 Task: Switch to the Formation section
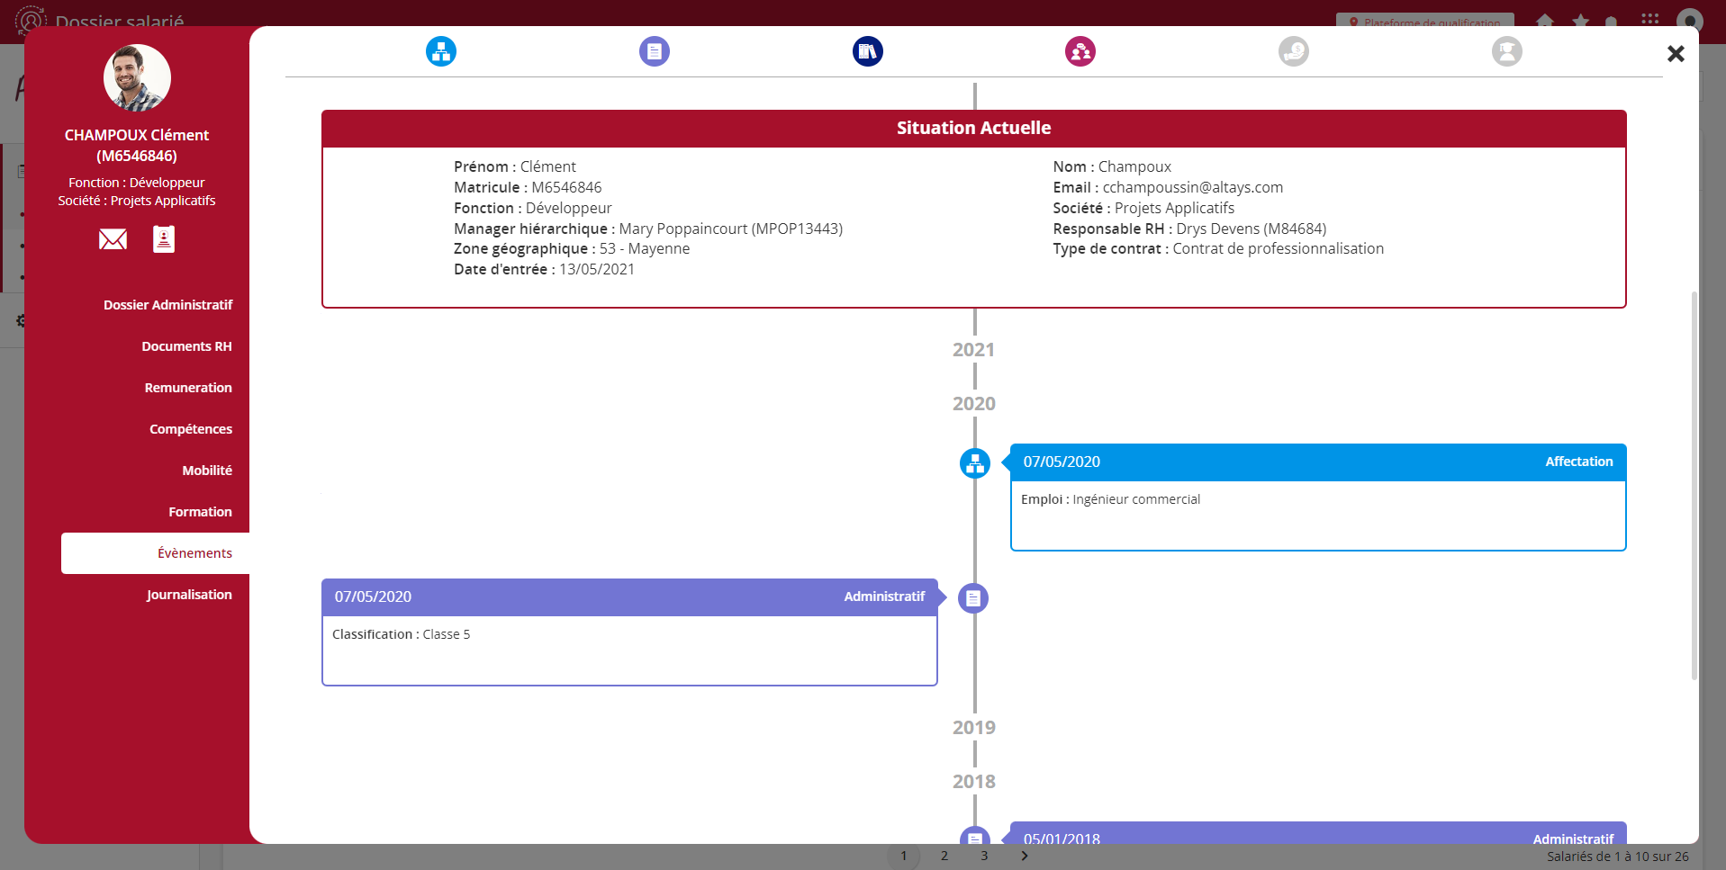pyautogui.click(x=200, y=512)
